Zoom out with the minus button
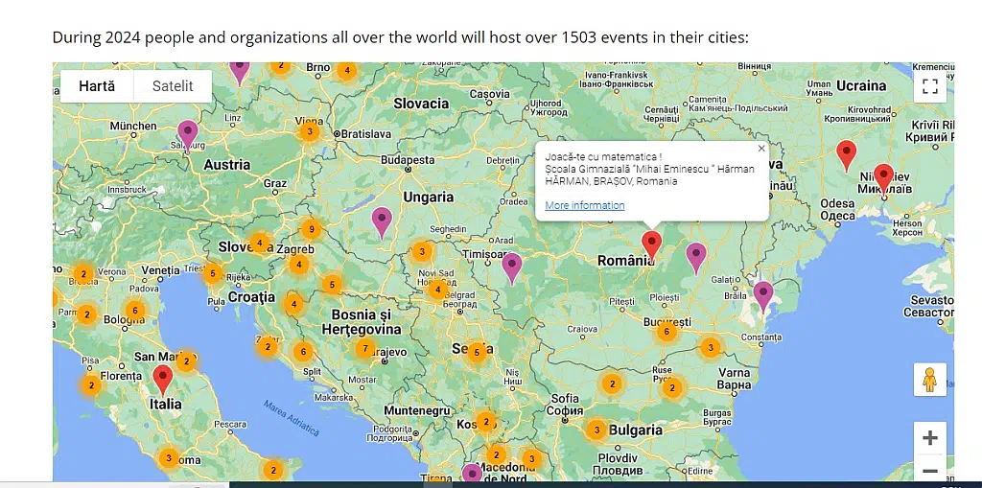Viewport: 982px width, 488px height. (930, 471)
